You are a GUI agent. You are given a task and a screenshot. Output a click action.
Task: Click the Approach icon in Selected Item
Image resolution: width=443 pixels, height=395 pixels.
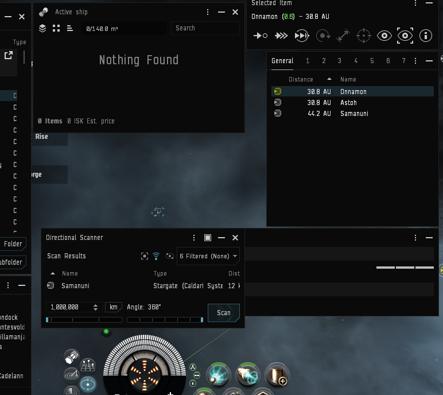(x=260, y=36)
